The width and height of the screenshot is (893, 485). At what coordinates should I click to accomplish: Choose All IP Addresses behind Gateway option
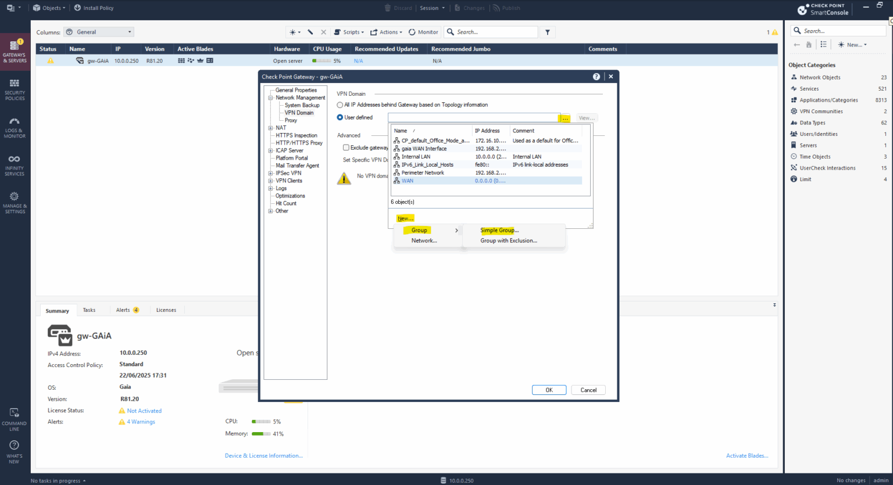click(340, 105)
